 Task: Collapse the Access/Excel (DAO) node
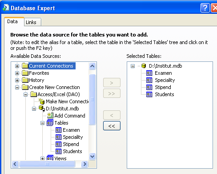pyautogui.click(x=25, y=94)
